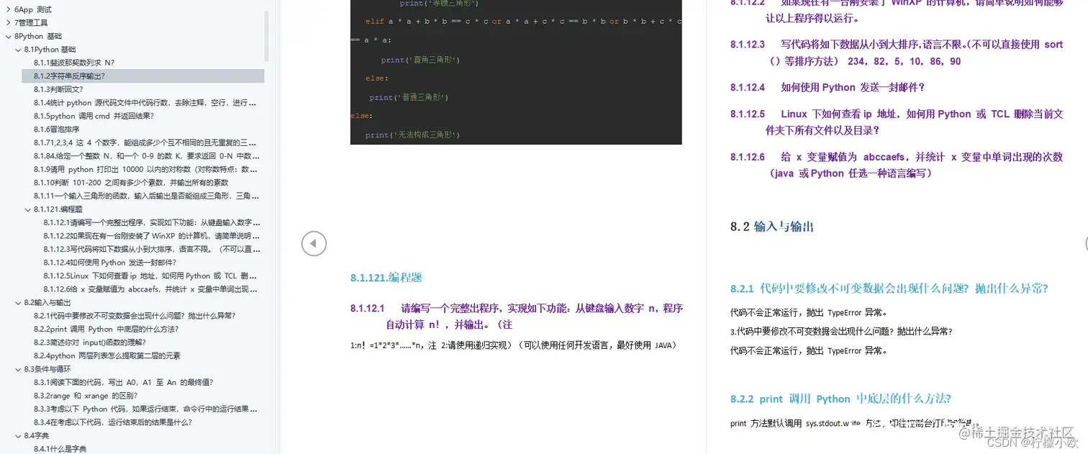This screenshot has width=1088, height=454.
Task: Select 8.3.2range 和 xrange 的区别?
Action: click(85, 396)
